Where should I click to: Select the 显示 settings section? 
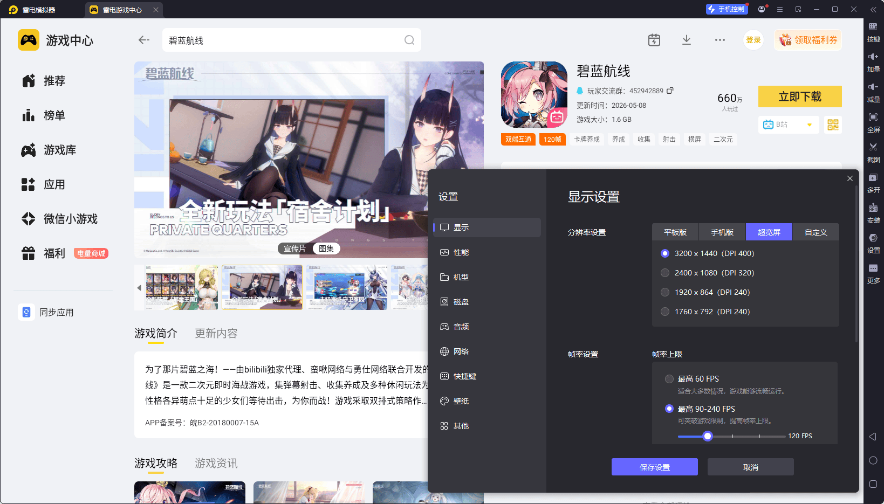pyautogui.click(x=487, y=227)
